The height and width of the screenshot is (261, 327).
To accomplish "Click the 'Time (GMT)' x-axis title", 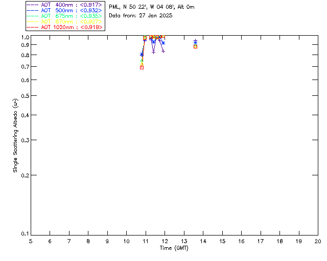I will 174,248.
